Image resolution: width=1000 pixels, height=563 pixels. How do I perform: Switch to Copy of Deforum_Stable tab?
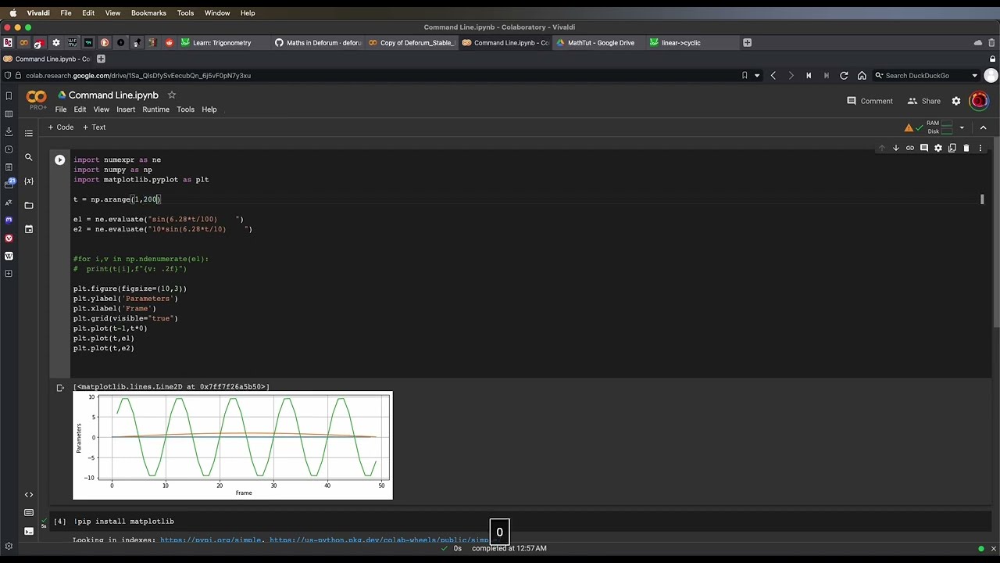tap(412, 43)
